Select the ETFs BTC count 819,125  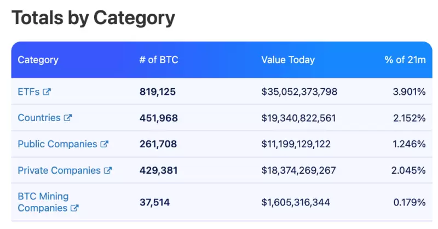[x=158, y=91]
